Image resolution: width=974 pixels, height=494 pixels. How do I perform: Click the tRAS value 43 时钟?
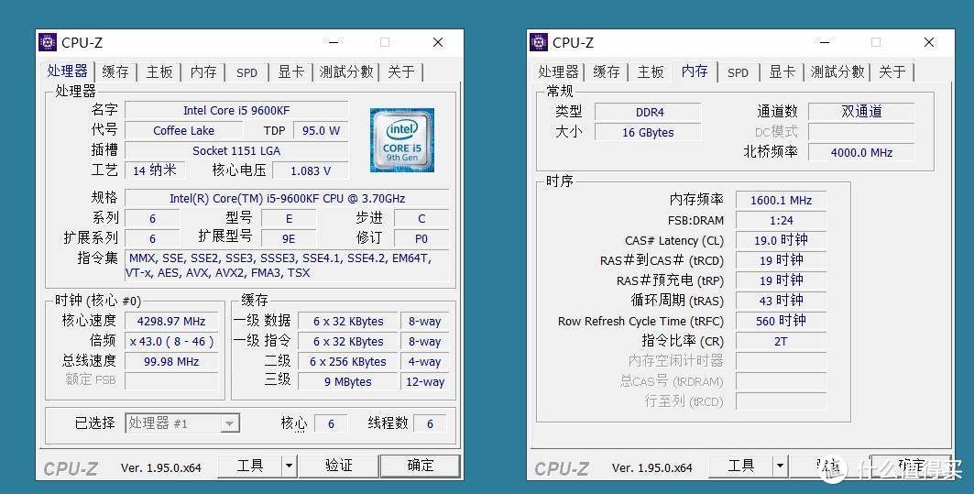coord(781,301)
